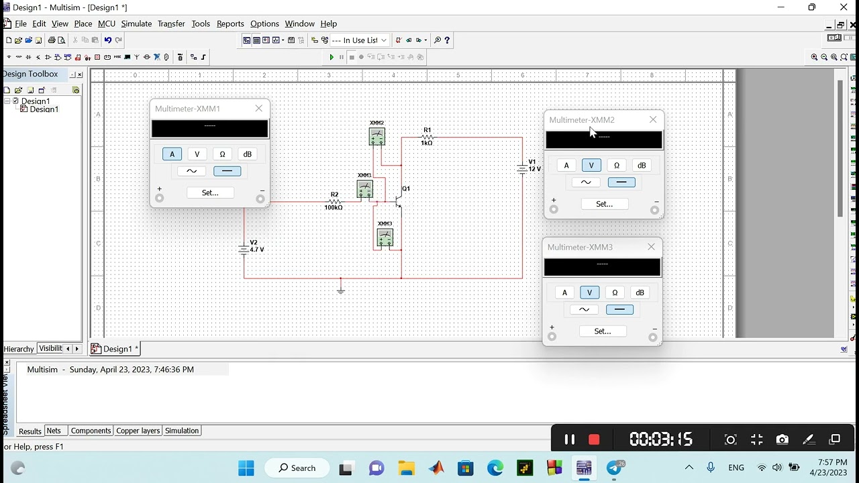Open the MATLAB icon on the taskbar
This screenshot has height=483, width=859.
pyautogui.click(x=436, y=468)
